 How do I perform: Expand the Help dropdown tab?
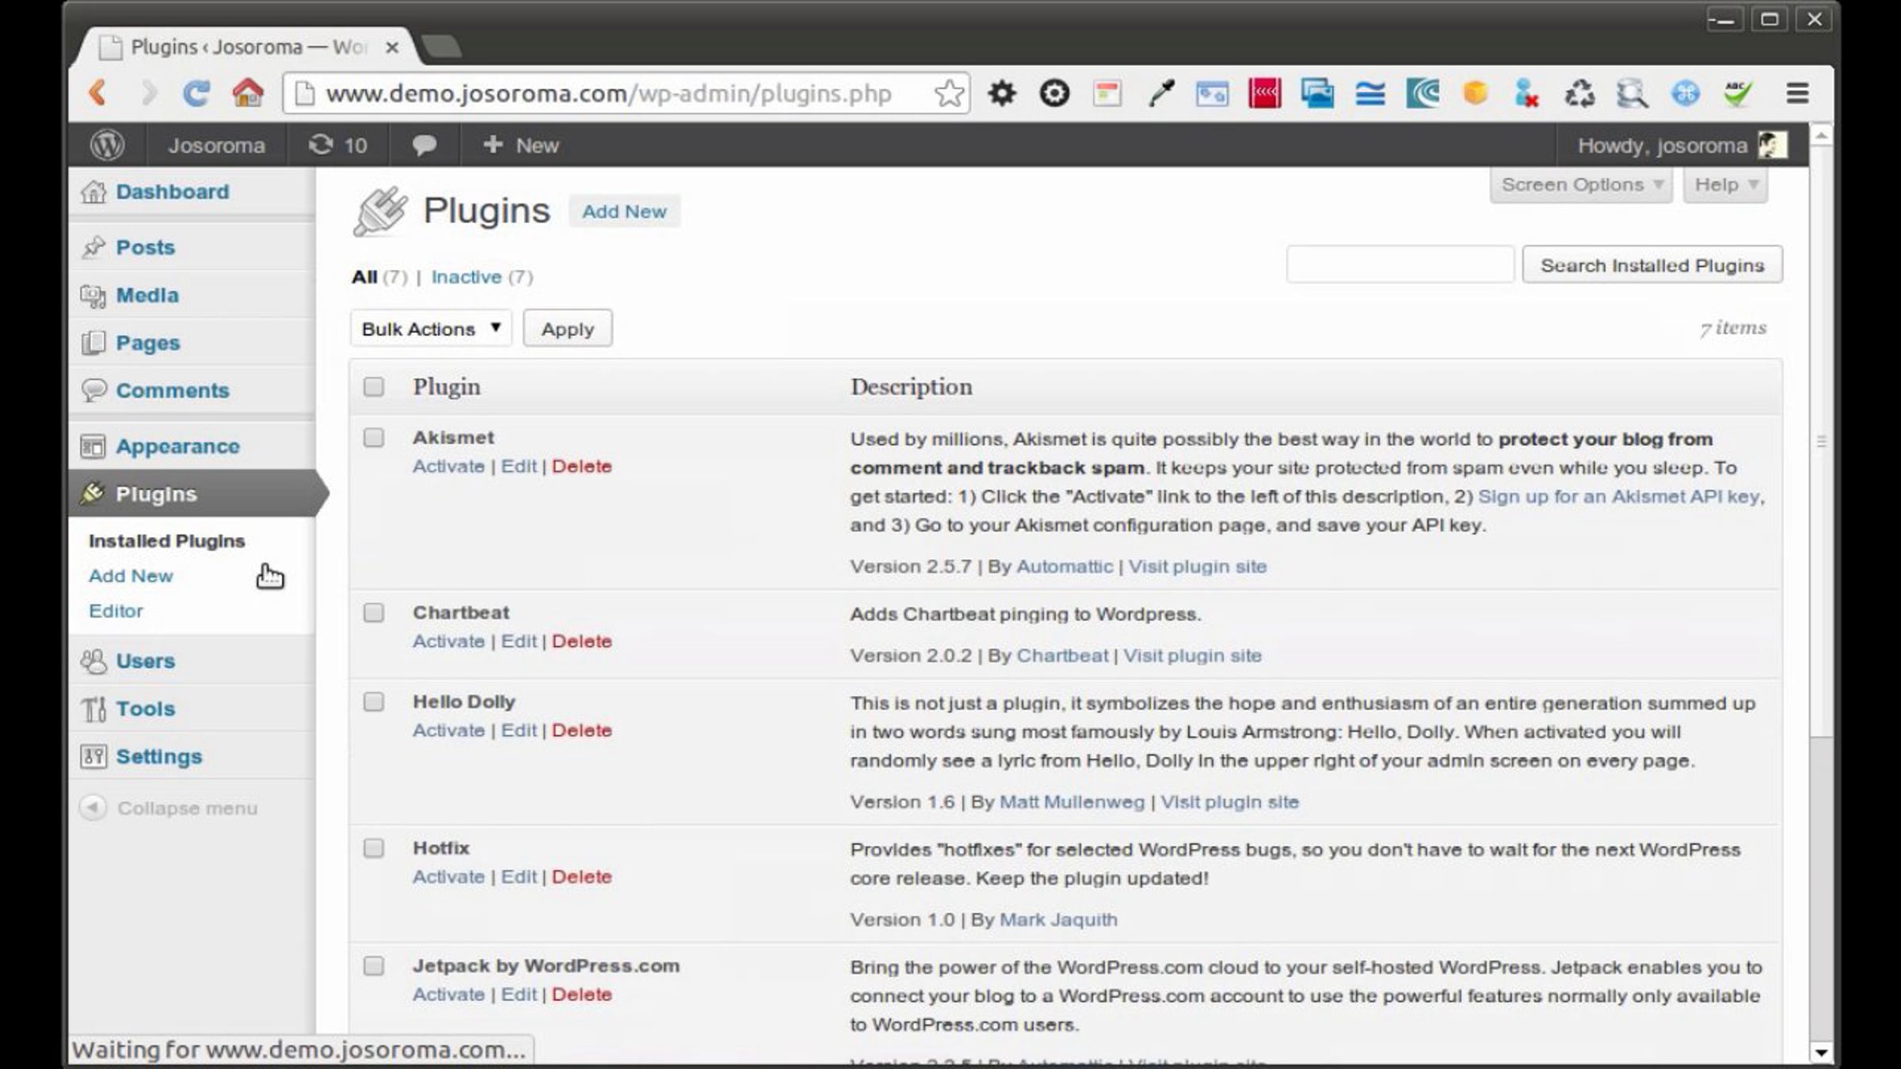pyautogui.click(x=1725, y=185)
